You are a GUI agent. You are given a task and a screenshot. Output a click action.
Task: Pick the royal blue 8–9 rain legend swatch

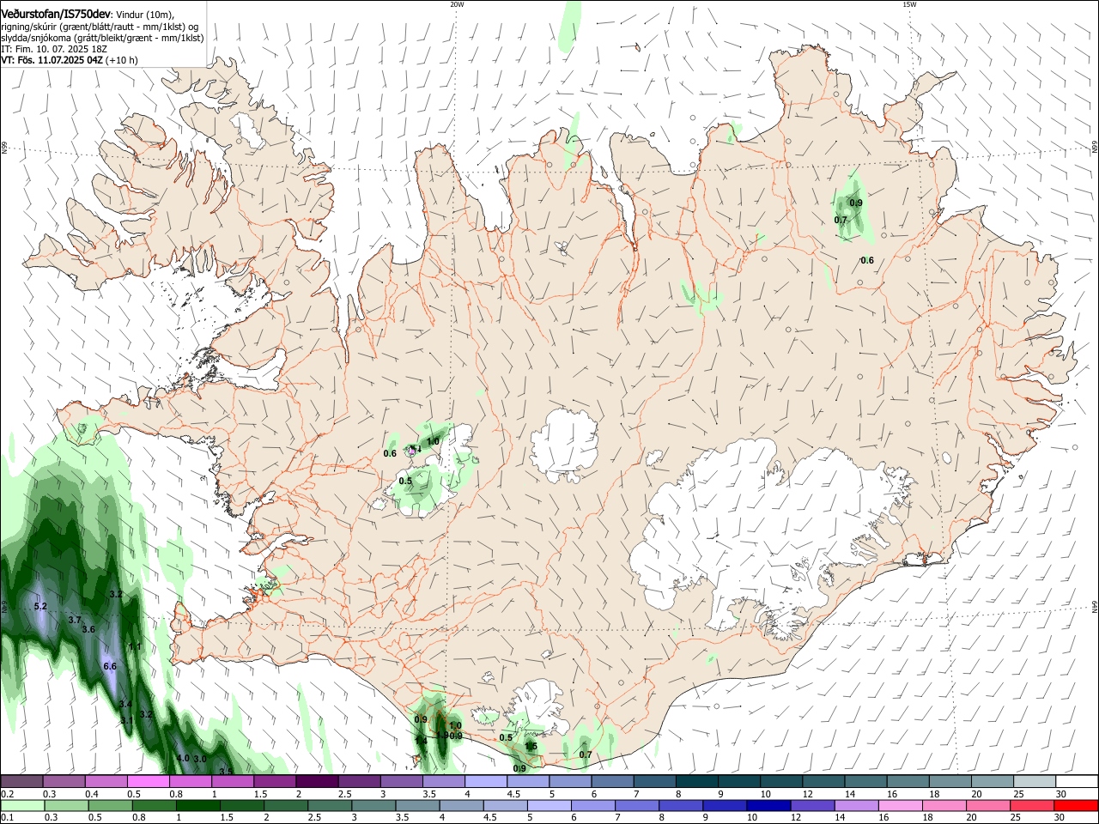coord(681,805)
